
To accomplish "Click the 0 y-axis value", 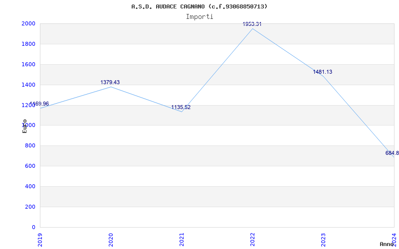I will [33, 227].
